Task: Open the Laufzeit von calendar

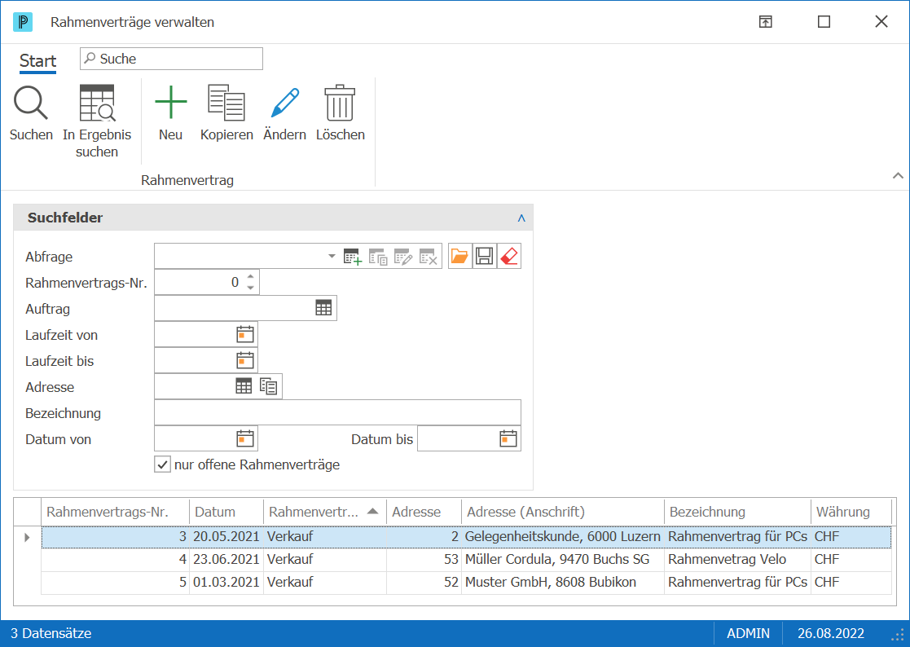Action: pyautogui.click(x=245, y=334)
